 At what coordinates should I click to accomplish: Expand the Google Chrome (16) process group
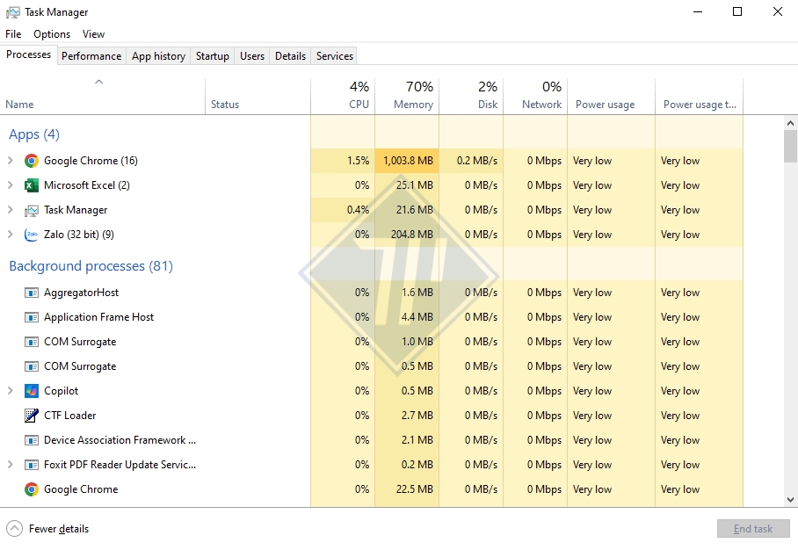click(x=11, y=161)
